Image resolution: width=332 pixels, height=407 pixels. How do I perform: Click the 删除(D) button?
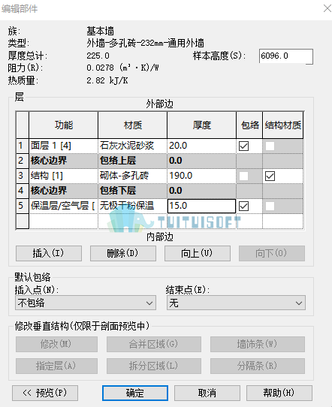pyautogui.click(x=123, y=253)
